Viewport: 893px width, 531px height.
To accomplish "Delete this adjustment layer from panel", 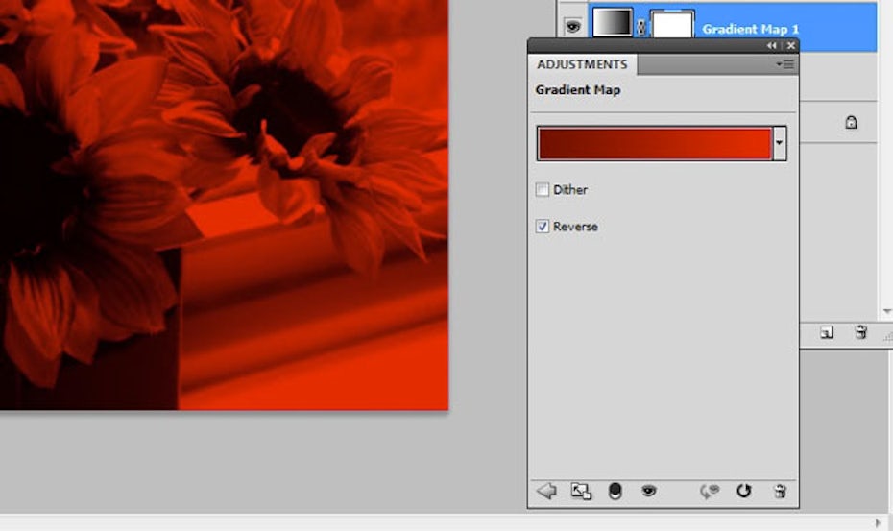I will pos(781,491).
